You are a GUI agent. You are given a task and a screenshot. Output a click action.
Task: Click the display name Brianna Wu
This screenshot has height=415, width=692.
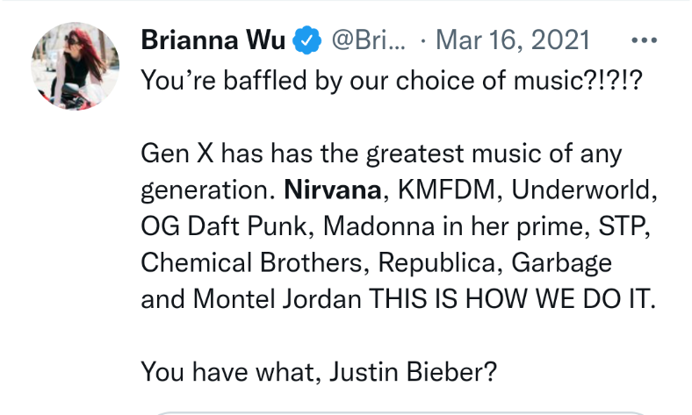(213, 40)
